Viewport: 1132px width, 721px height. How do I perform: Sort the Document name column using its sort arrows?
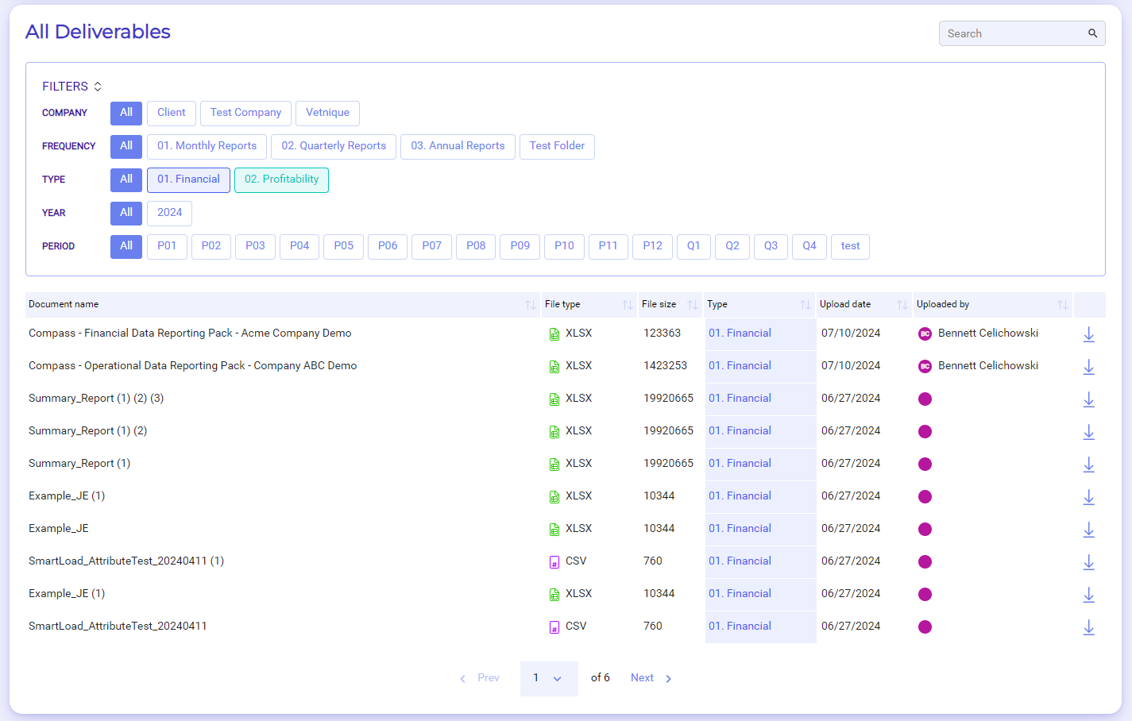click(x=531, y=304)
